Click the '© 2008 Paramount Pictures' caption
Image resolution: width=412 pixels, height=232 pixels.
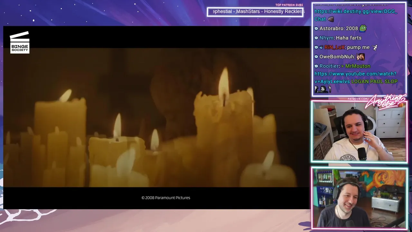[166, 198]
